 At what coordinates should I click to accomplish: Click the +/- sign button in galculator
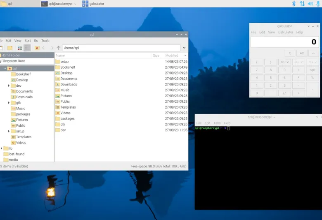(284, 93)
